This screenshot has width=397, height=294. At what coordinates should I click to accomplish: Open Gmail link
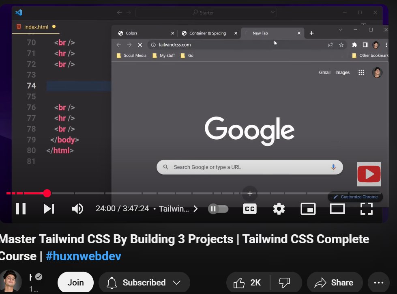(x=324, y=73)
